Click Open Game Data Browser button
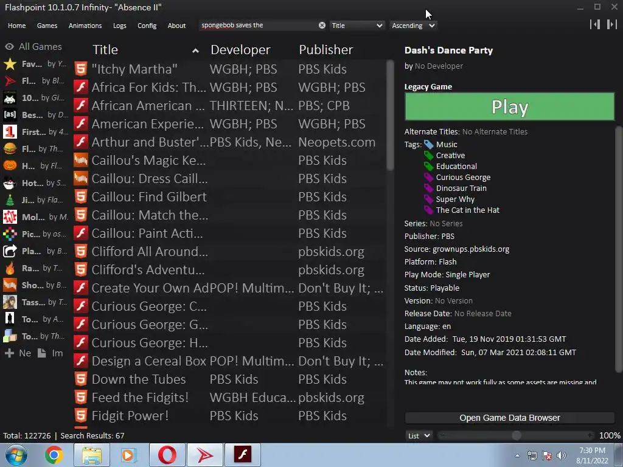This screenshot has width=623, height=467. [x=509, y=418]
